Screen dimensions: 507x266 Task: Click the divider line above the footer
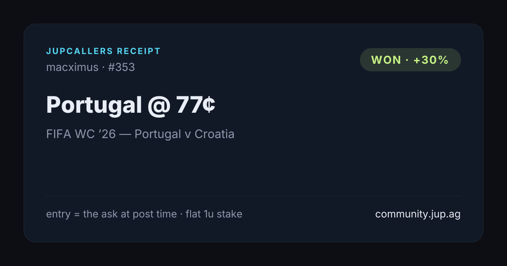(253, 195)
